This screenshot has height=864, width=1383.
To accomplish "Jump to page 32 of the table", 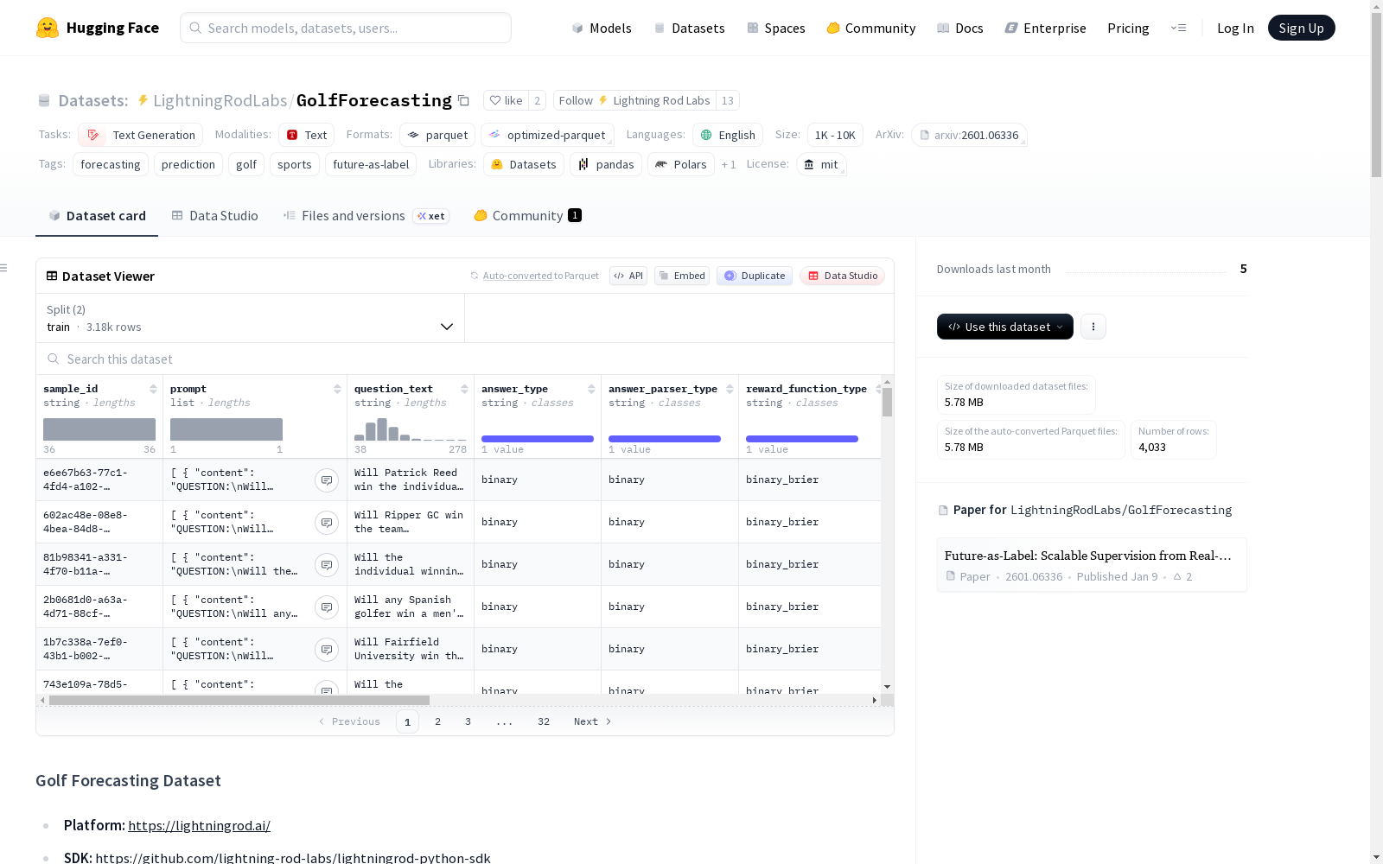I will [544, 721].
